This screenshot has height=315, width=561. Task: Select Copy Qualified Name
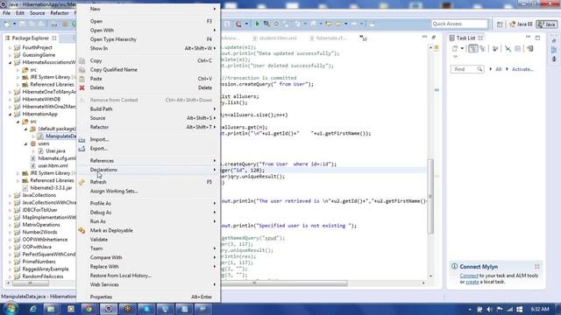149,70
